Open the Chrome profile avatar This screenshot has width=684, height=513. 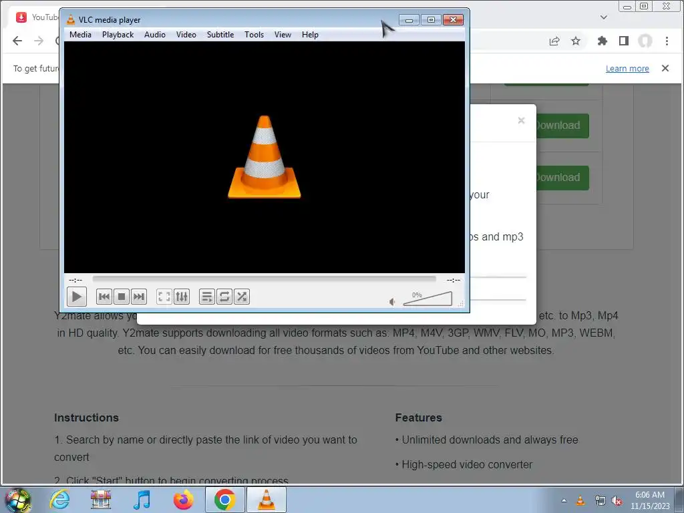[645, 41]
